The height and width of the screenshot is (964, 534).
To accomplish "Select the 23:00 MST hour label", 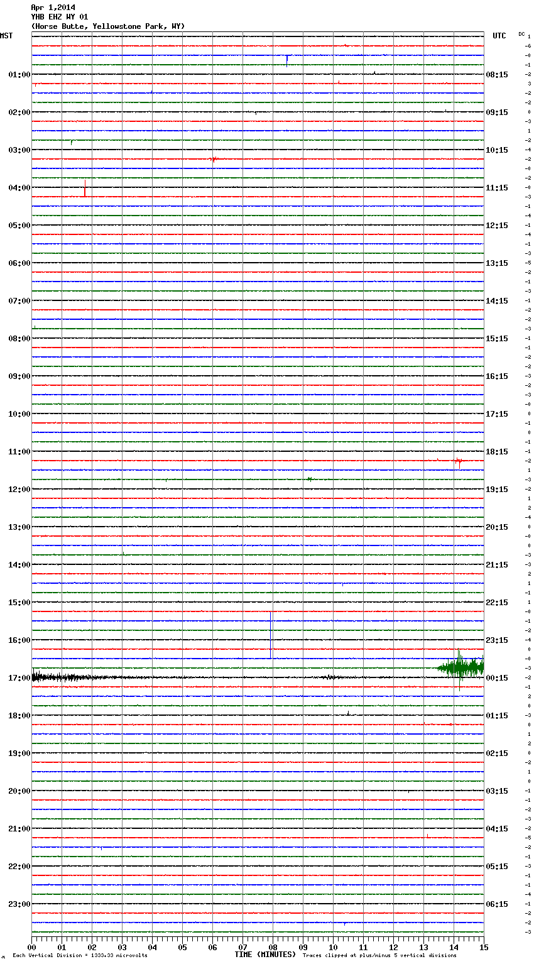I will point(19,904).
